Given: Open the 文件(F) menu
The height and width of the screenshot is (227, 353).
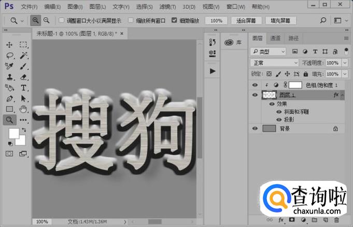Looking at the screenshot, I should [x=29, y=7].
